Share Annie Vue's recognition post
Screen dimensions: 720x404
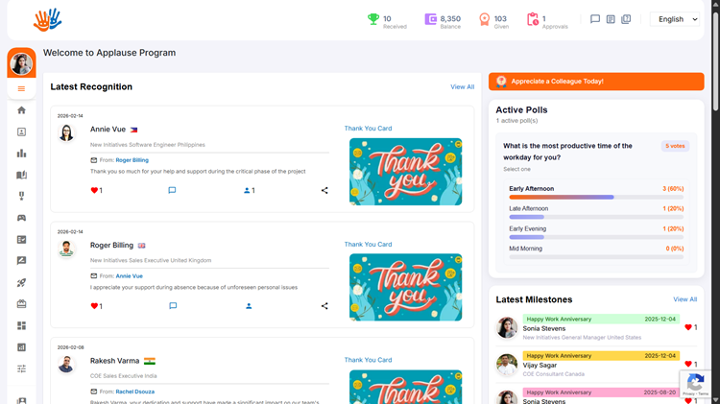click(324, 190)
